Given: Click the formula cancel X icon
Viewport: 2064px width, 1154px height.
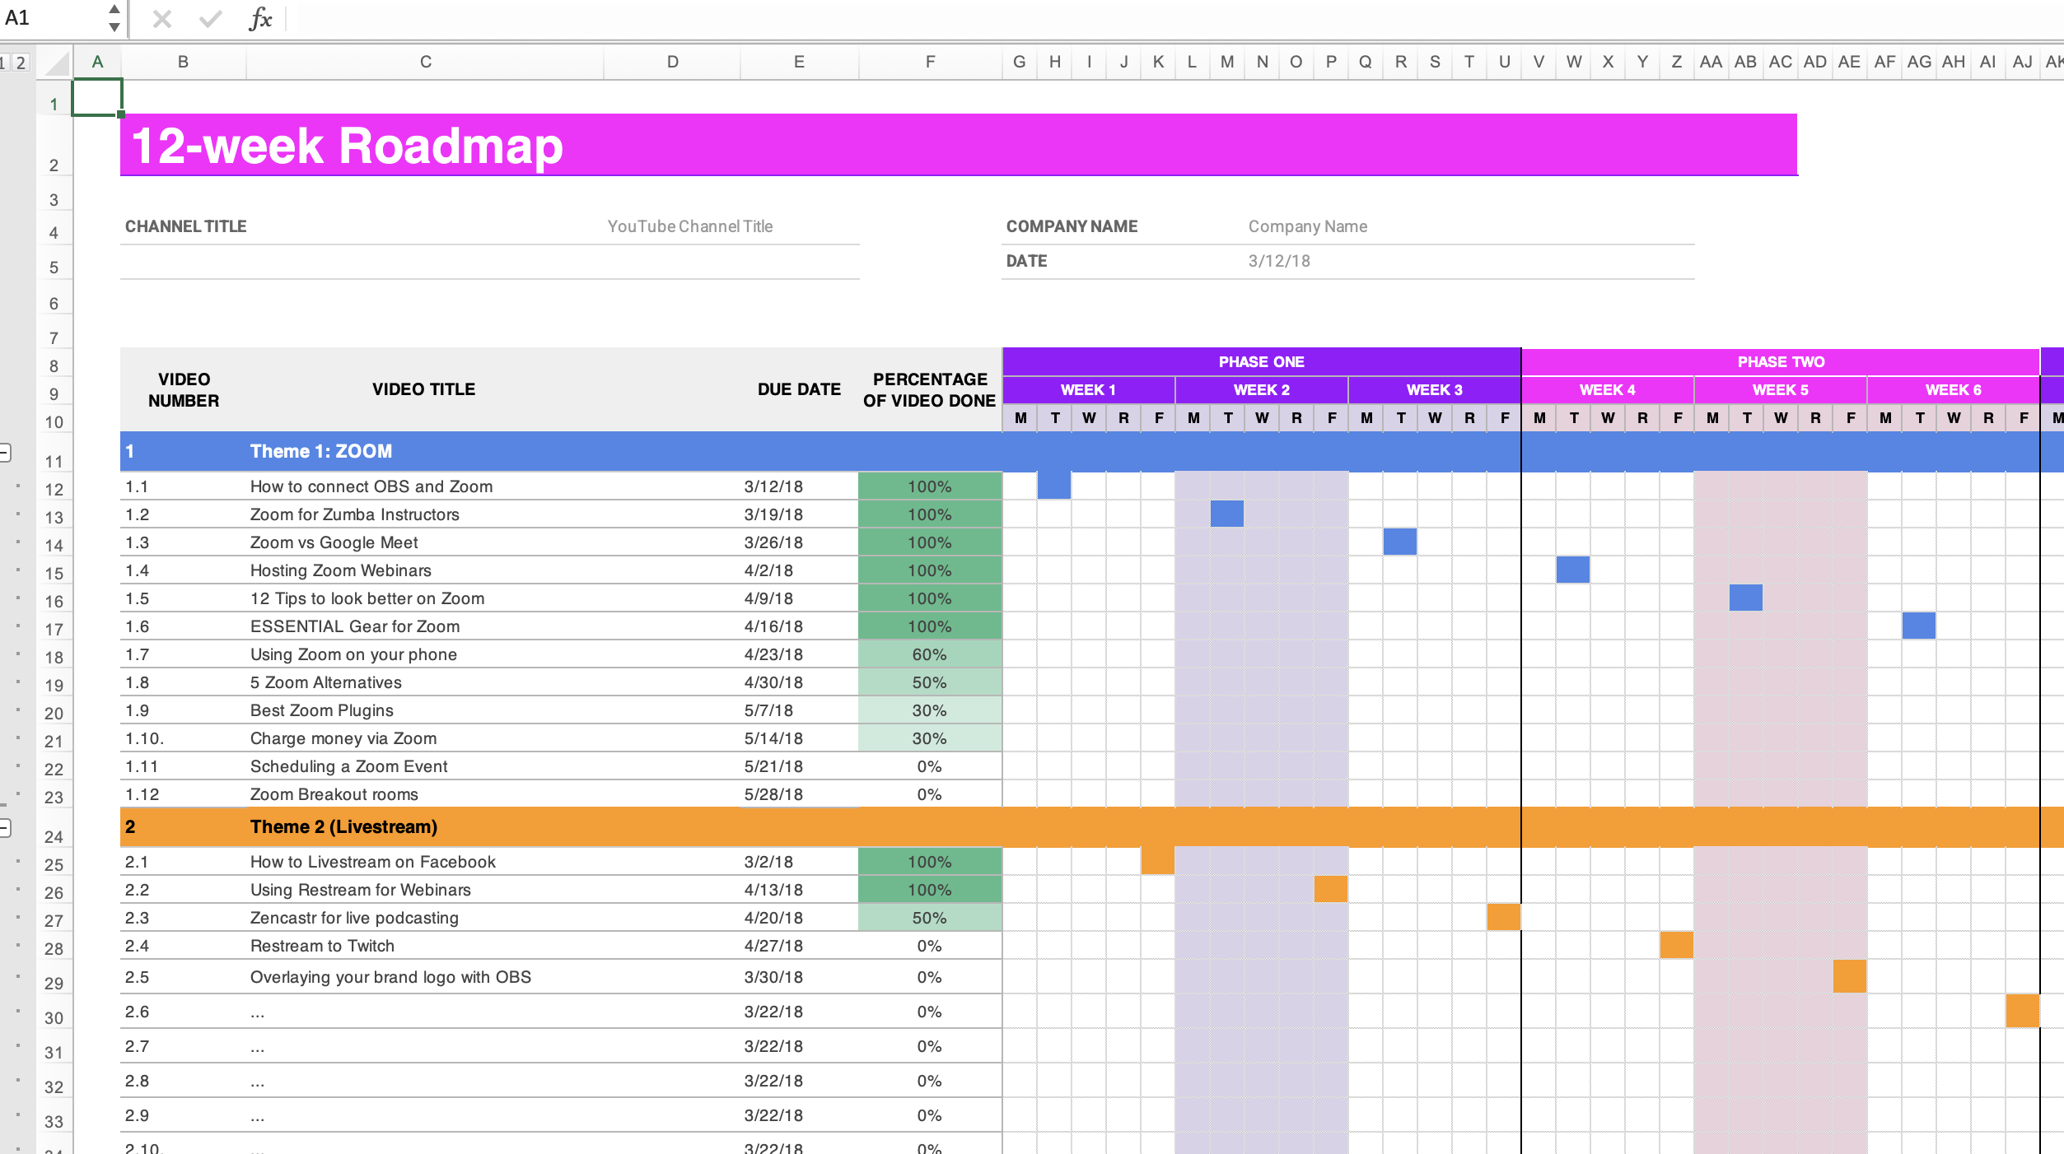Looking at the screenshot, I should tap(162, 18).
